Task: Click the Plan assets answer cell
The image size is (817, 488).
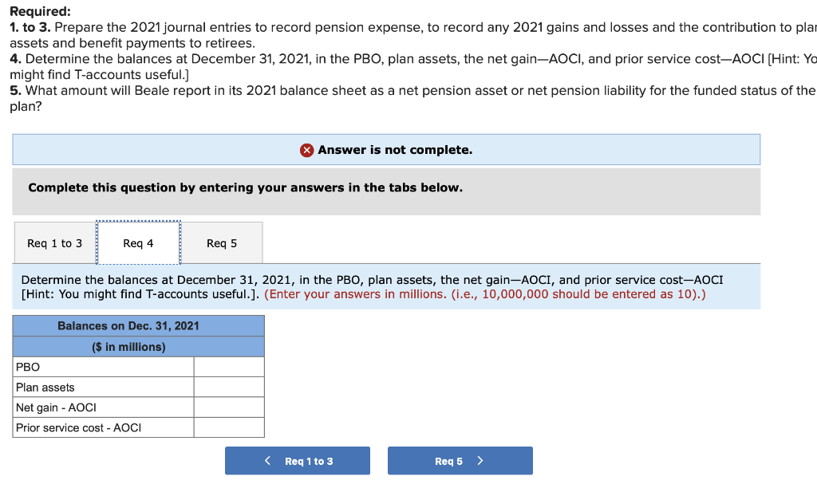Action: pyautogui.click(x=229, y=387)
